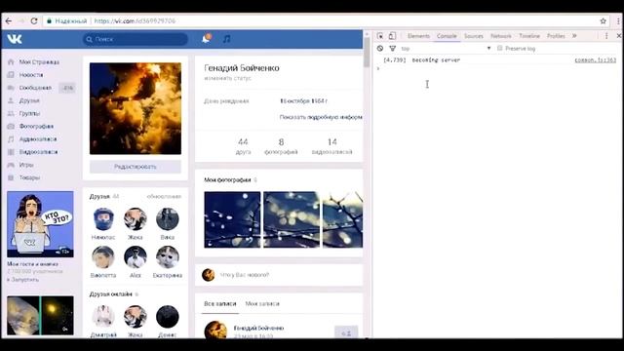Open friend Вика avatar
This screenshot has height=351, width=624.
coord(168,219)
